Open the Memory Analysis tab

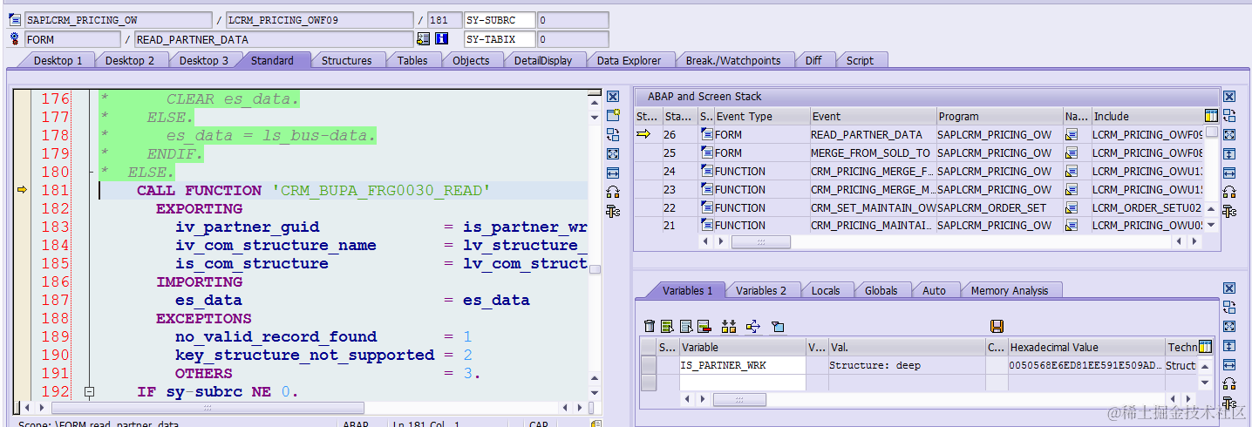[1010, 290]
